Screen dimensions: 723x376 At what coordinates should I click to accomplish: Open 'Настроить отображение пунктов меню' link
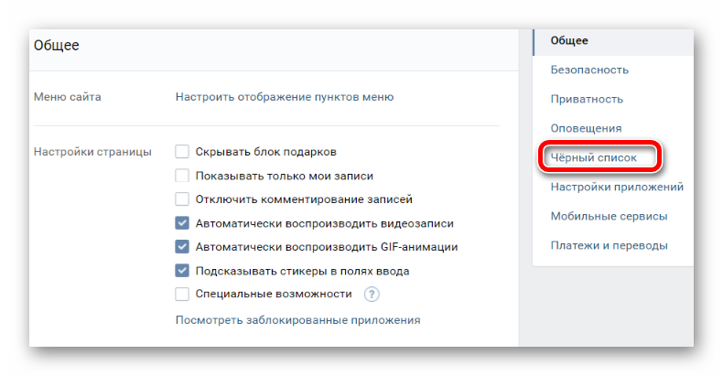(x=285, y=96)
